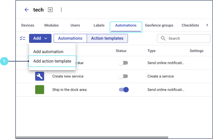Click the green color swatch for Ship row
Viewport: 213px width, 139px height.
click(40, 90)
